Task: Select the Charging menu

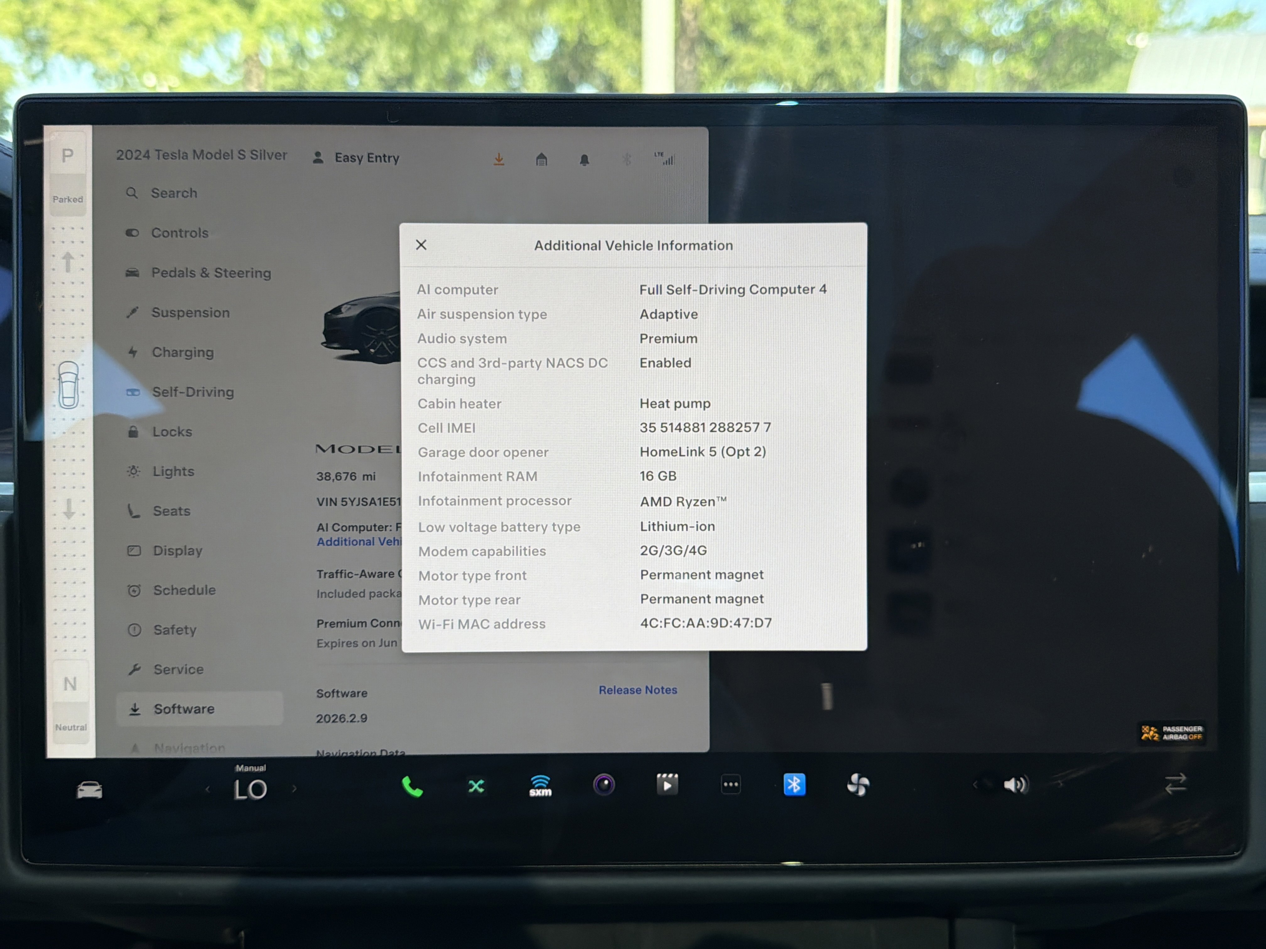Action: point(170,352)
